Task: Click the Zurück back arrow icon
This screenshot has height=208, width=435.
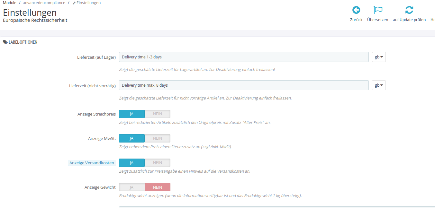Action: pos(356,10)
